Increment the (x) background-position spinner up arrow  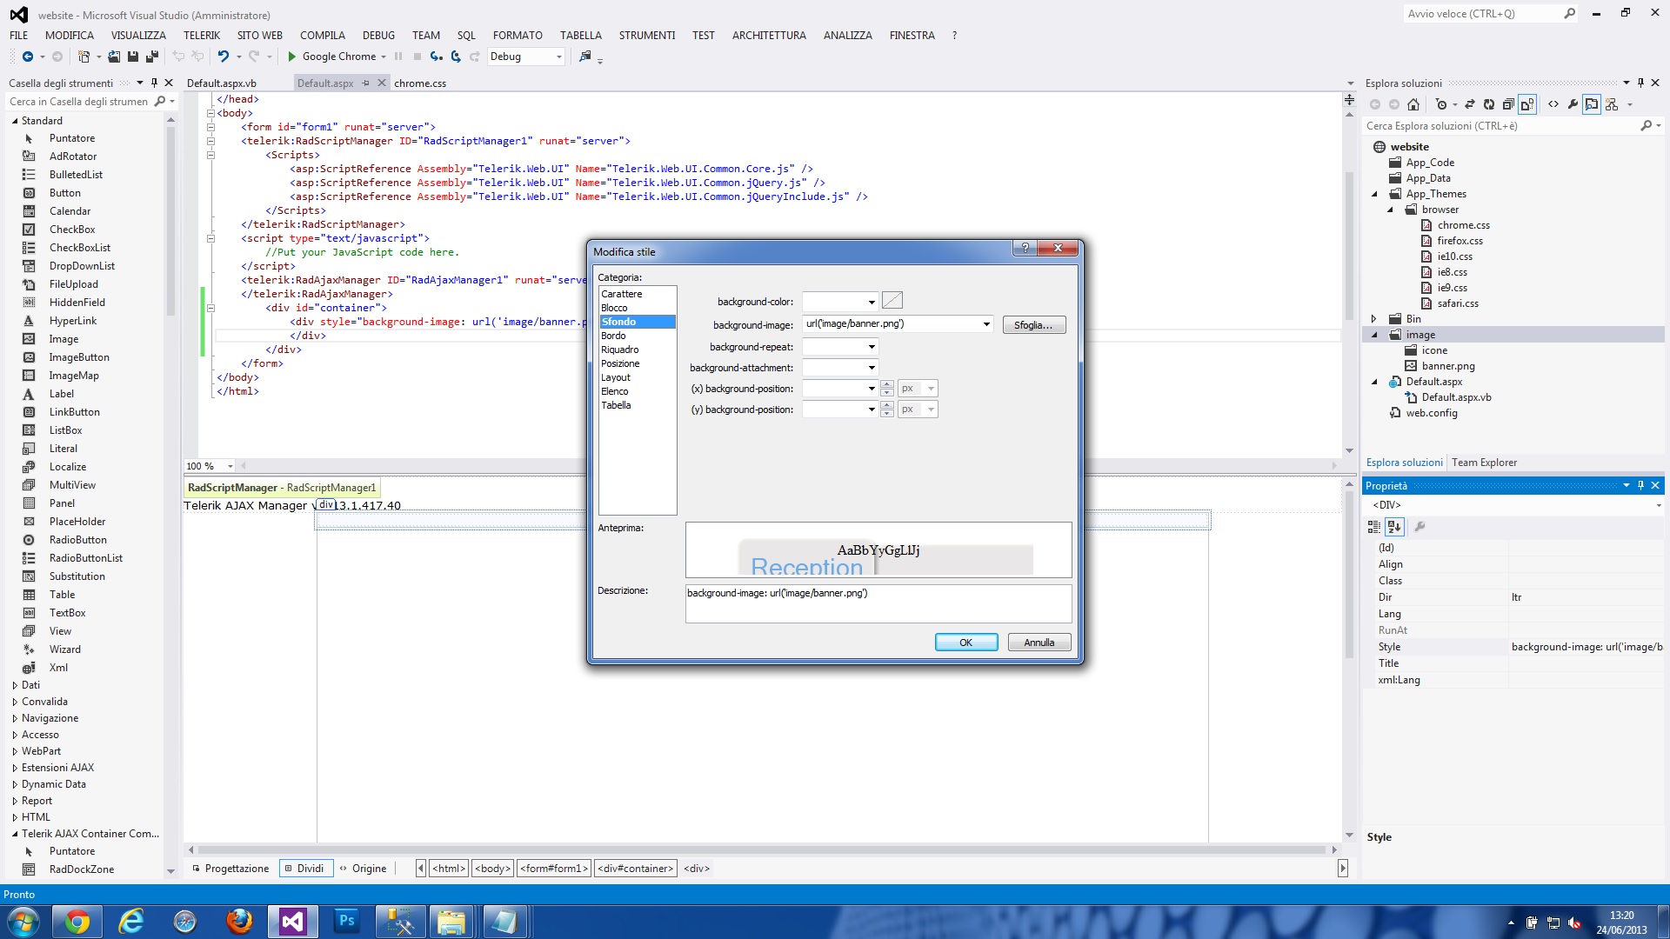pos(886,384)
